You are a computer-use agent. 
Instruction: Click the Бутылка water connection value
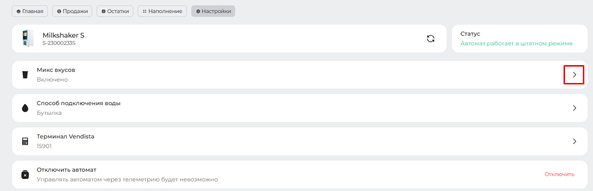click(49, 113)
